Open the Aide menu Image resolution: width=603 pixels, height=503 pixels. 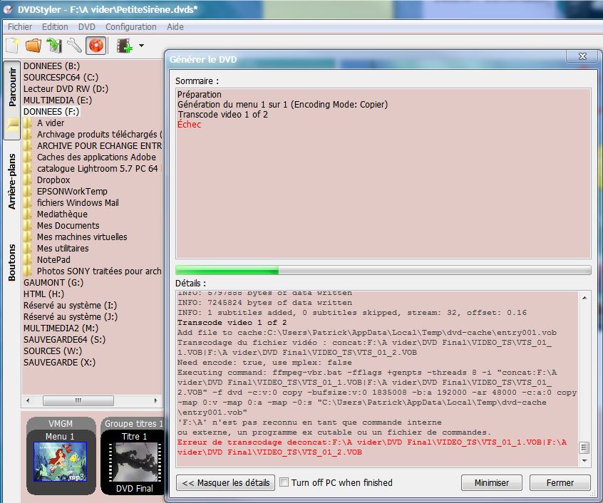pos(175,27)
